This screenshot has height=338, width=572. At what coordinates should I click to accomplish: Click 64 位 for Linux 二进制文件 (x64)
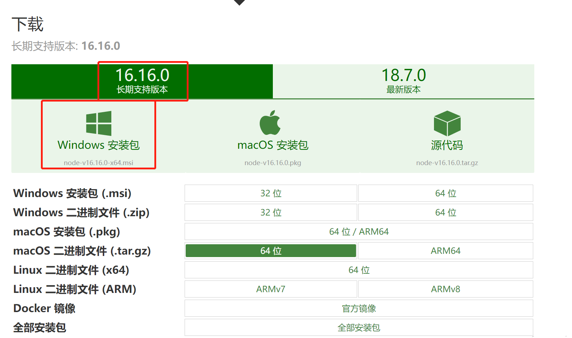[359, 270]
